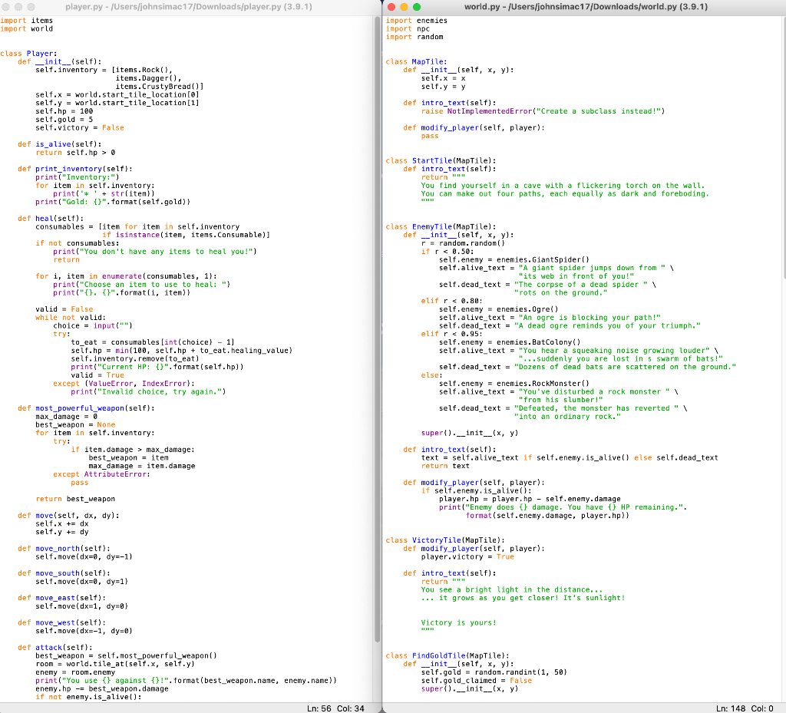Click 'def move_west(self):' in player.py
The image size is (786, 713).
coord(61,622)
